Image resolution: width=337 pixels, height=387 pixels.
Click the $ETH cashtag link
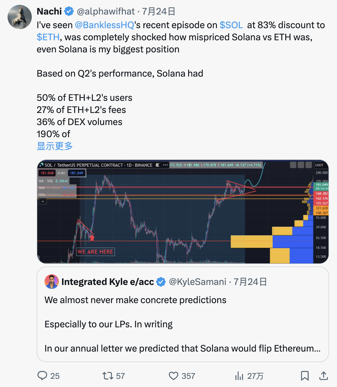48,37
